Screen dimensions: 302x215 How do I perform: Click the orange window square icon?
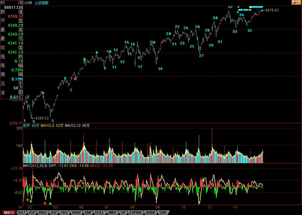tap(299, 2)
